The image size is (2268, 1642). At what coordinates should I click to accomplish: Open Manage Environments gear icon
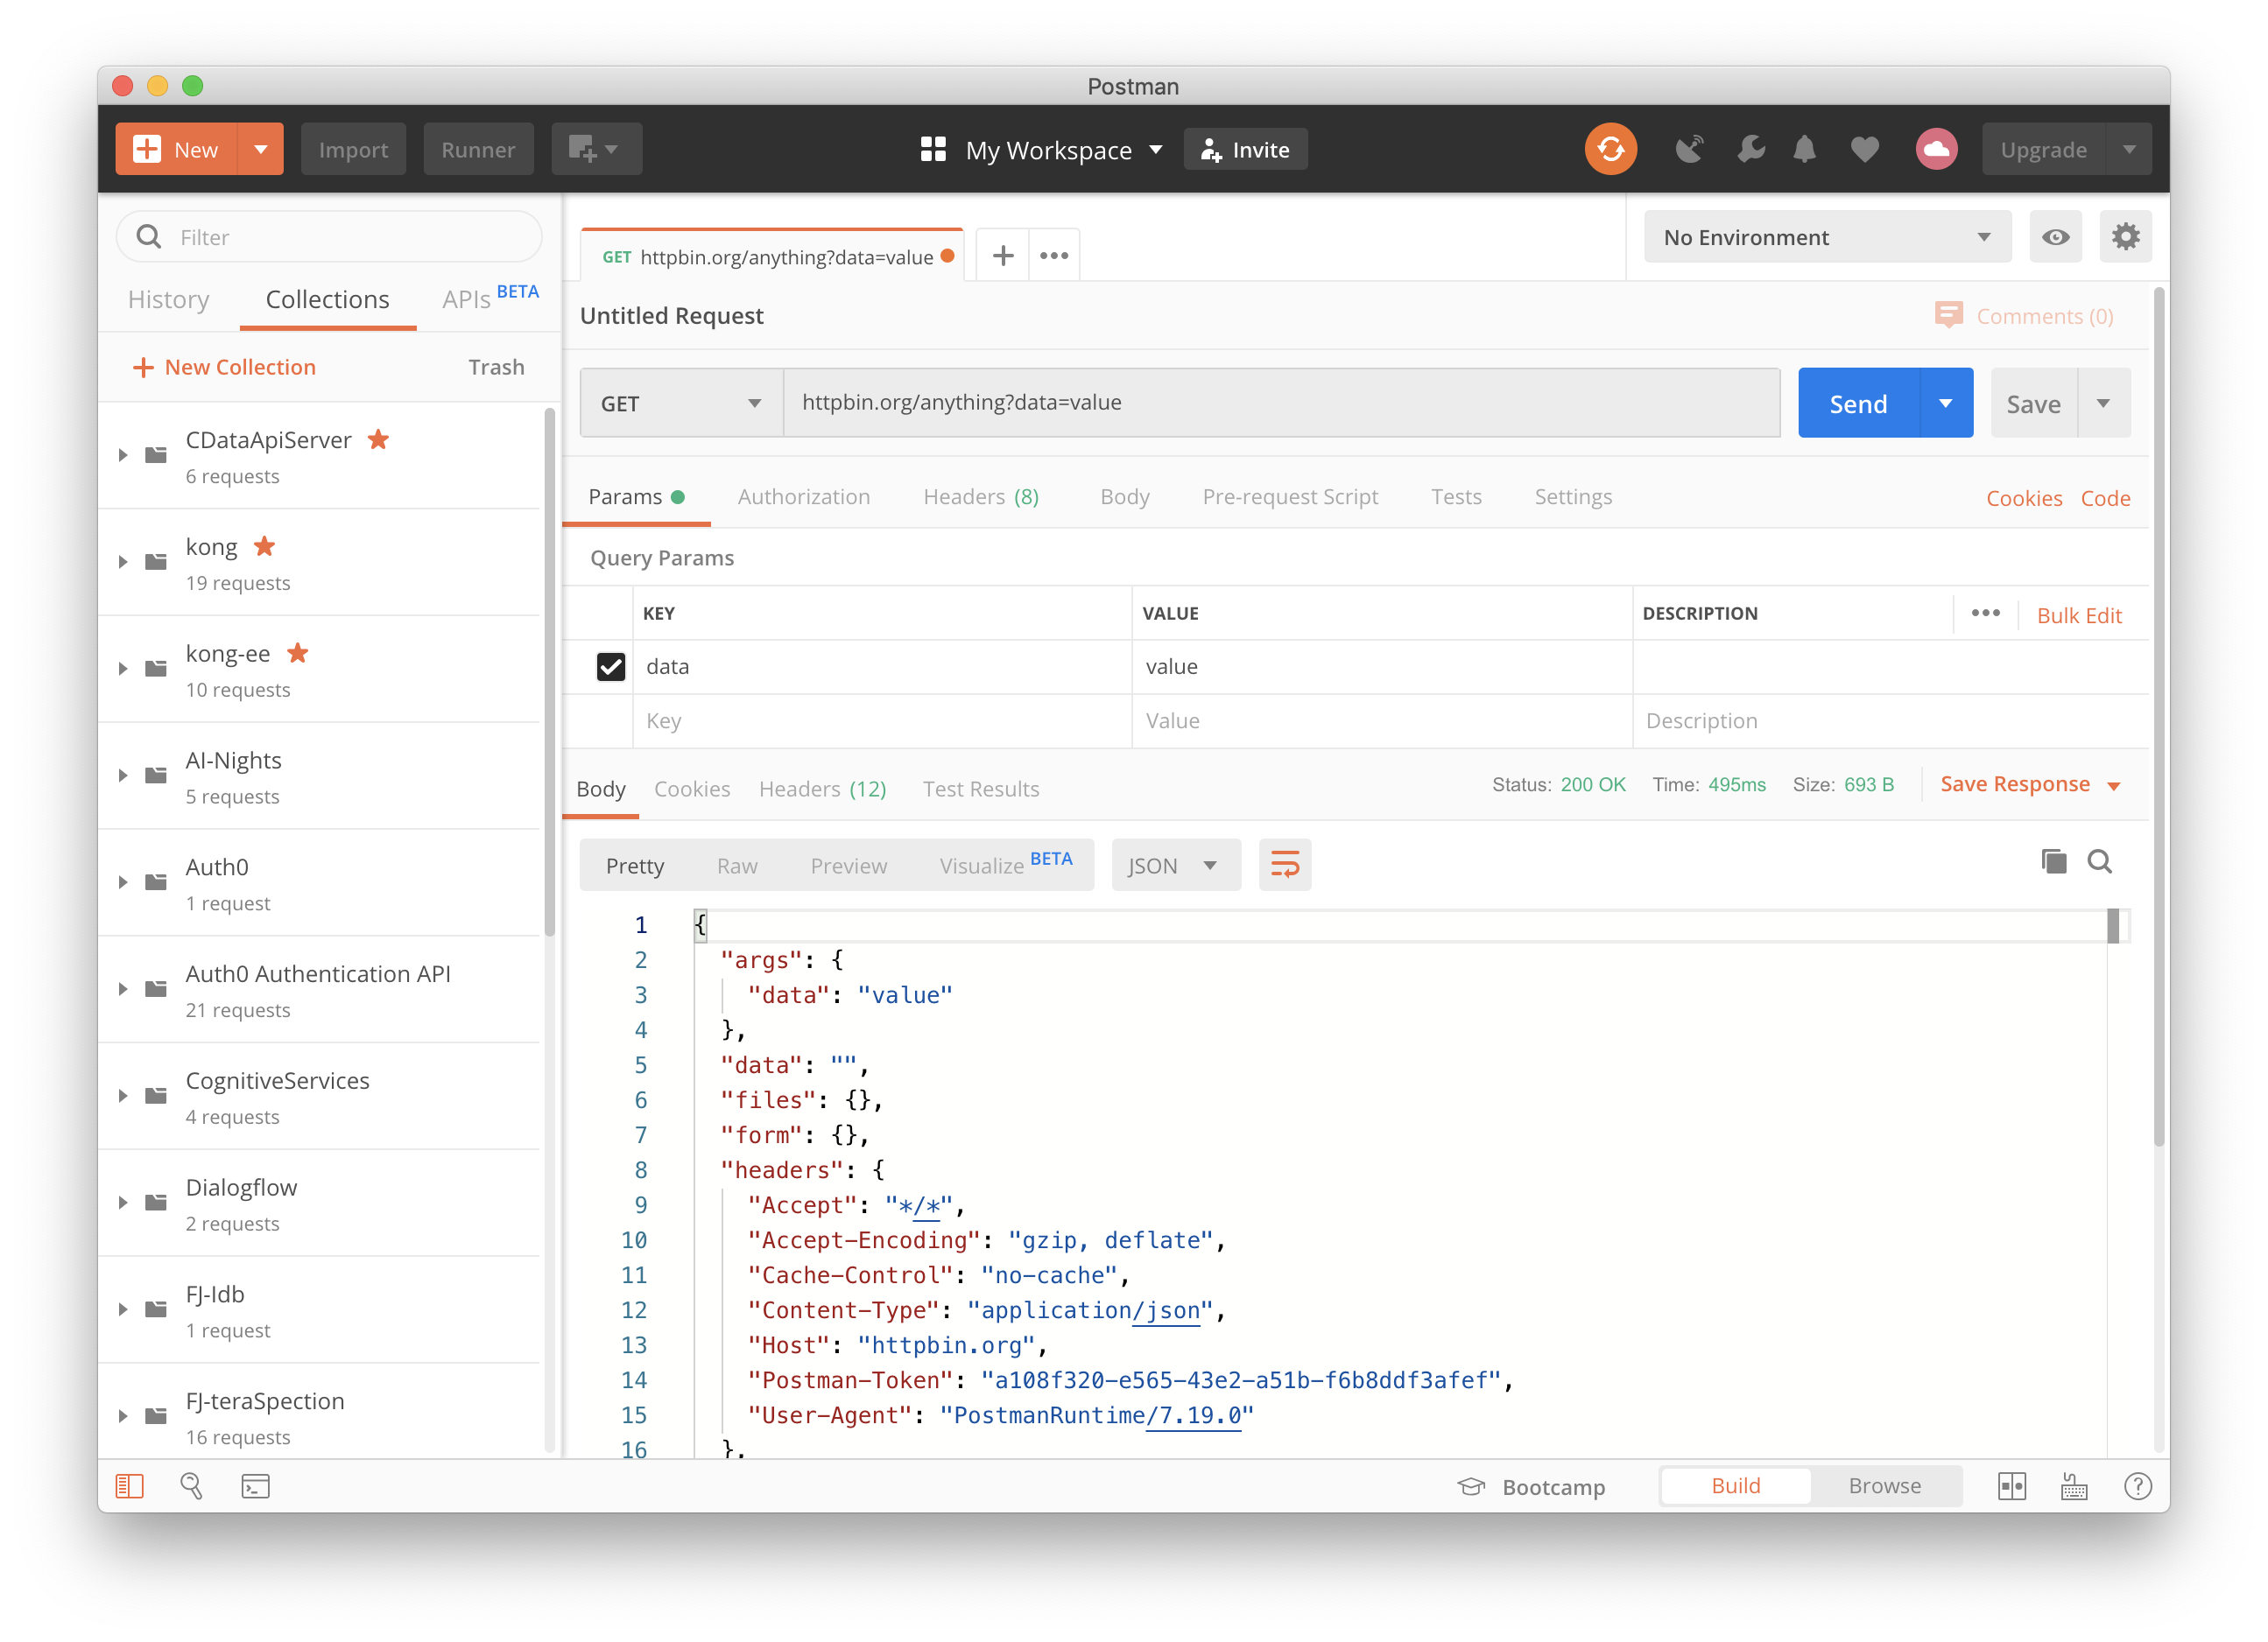tap(2125, 237)
